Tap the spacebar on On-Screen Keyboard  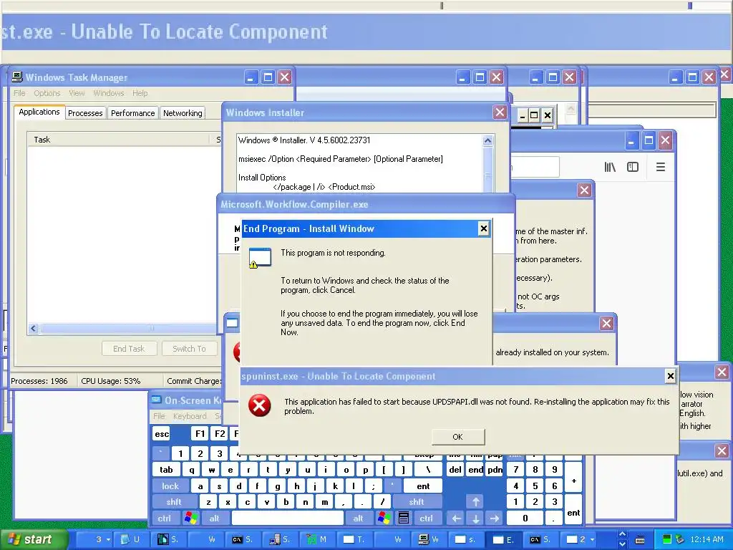(x=288, y=518)
